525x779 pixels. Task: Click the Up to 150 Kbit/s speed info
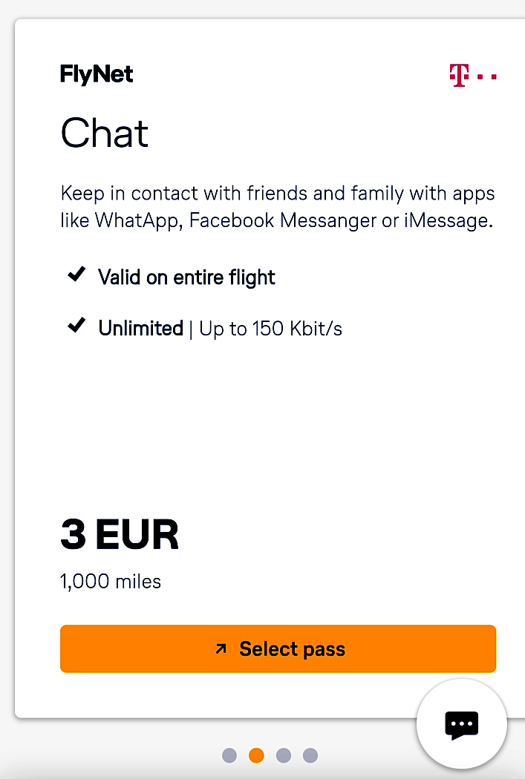click(270, 328)
